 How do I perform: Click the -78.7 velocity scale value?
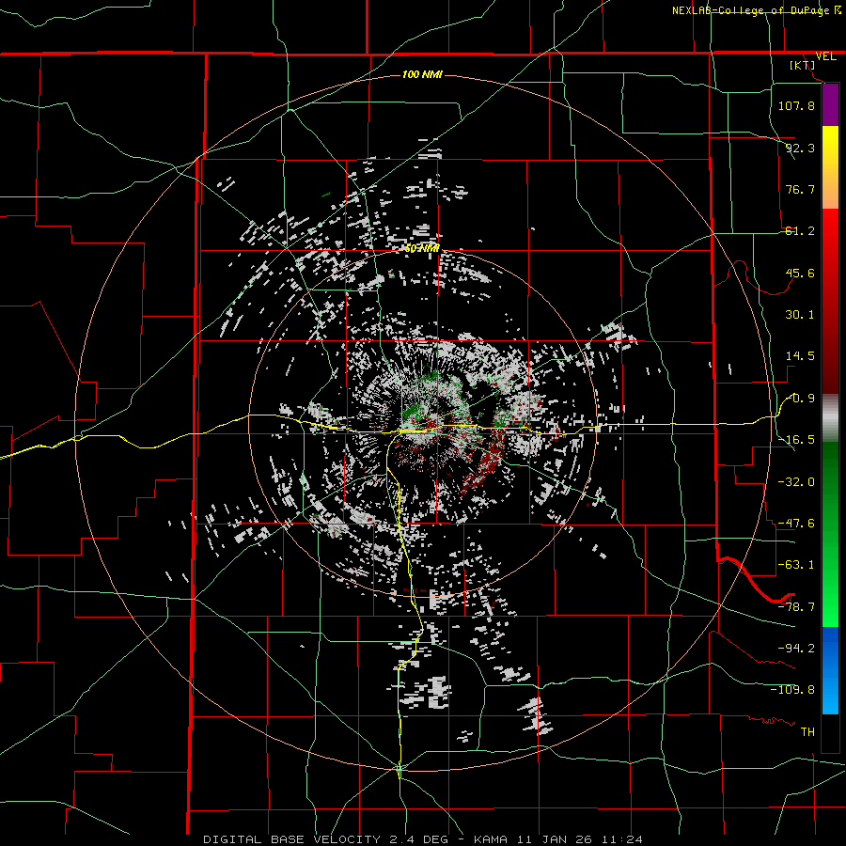[796, 607]
